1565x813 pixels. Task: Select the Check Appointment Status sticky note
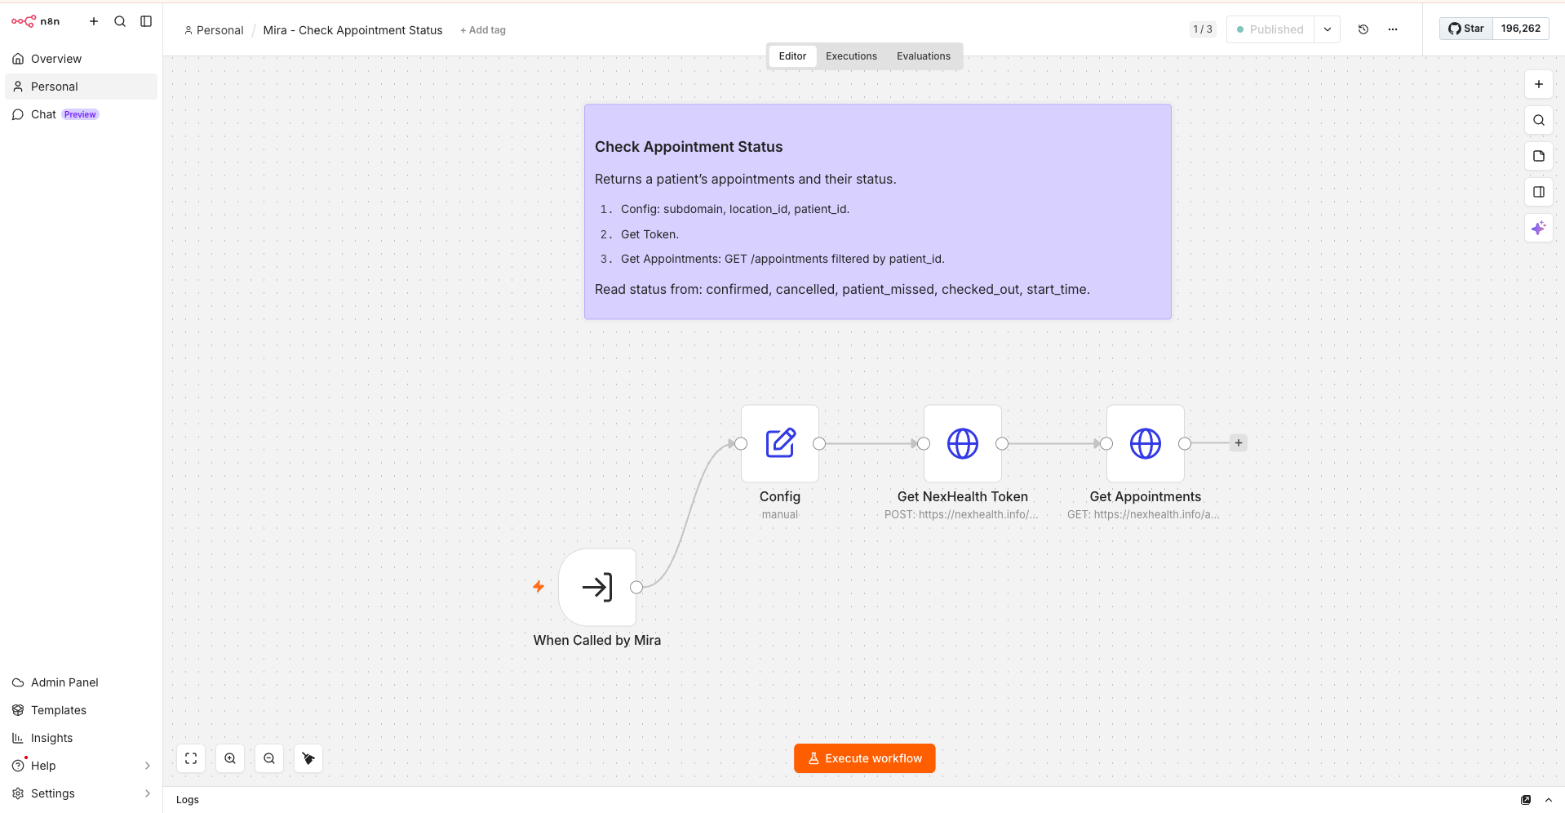878,211
